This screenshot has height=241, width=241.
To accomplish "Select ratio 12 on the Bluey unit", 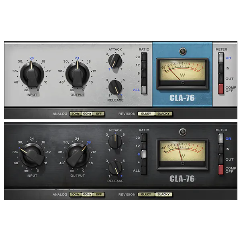I will coord(144,65).
